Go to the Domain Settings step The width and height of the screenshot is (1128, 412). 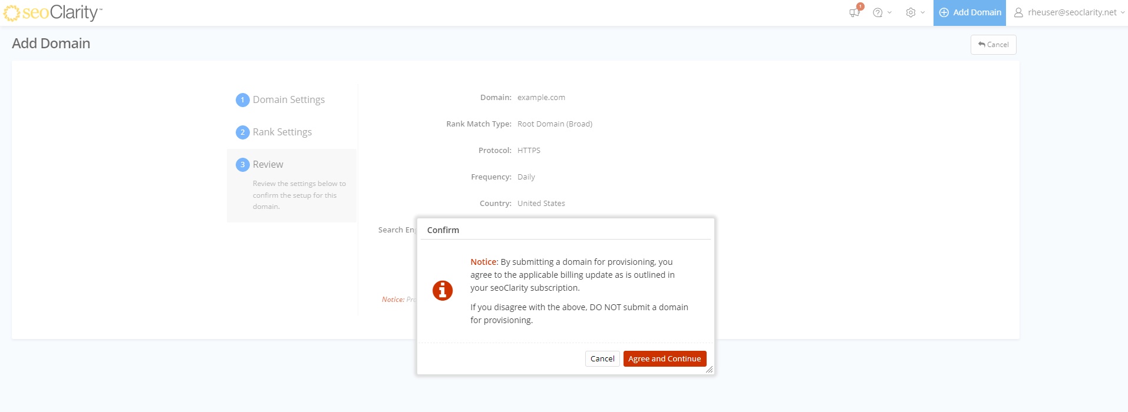(289, 100)
